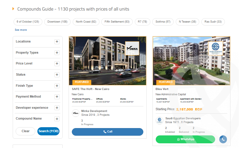The width and height of the screenshot is (239, 148).
Task: Click the phone icon on Bleu Vert card
Action: (223, 139)
